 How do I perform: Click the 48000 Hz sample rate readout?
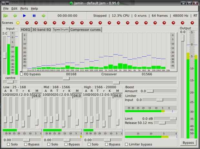181,16
